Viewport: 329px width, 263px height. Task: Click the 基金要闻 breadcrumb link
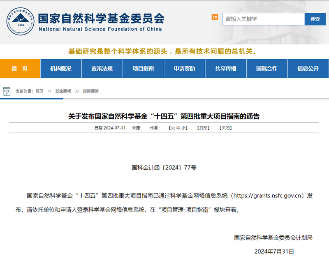pyautogui.click(x=63, y=91)
